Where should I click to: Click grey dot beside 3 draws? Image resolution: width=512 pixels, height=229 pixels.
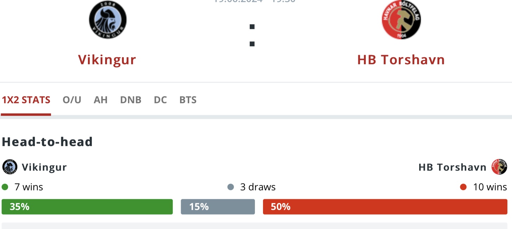click(231, 187)
